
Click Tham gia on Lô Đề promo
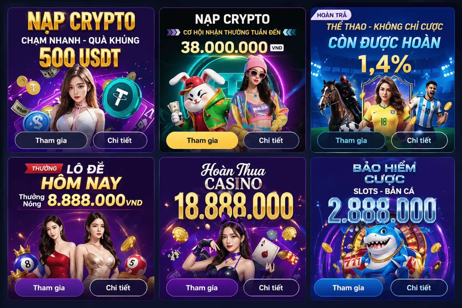[49, 288]
